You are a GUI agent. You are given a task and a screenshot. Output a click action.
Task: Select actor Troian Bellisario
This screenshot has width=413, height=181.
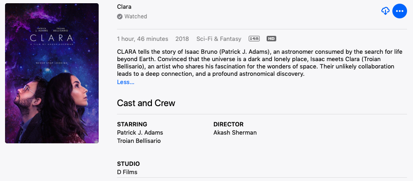tap(139, 141)
